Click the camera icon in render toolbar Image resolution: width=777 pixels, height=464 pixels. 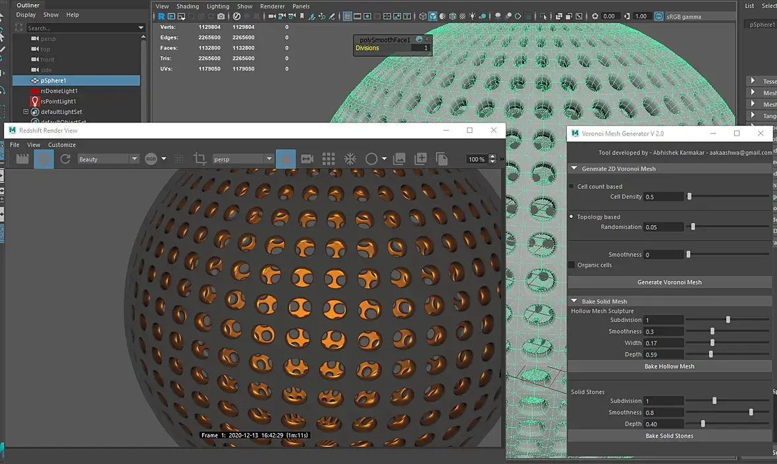[307, 159]
